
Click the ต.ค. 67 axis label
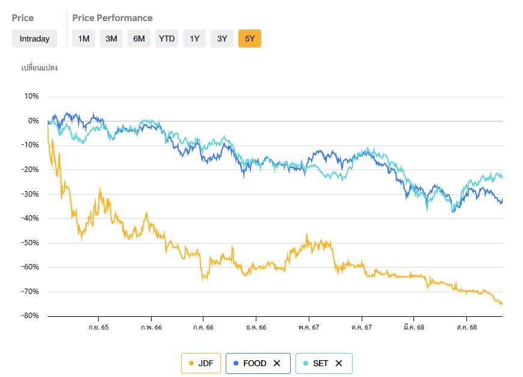click(362, 328)
